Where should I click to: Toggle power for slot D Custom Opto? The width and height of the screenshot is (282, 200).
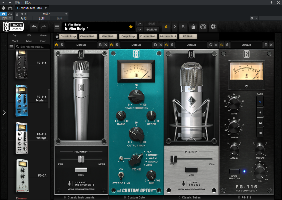tap(112, 45)
